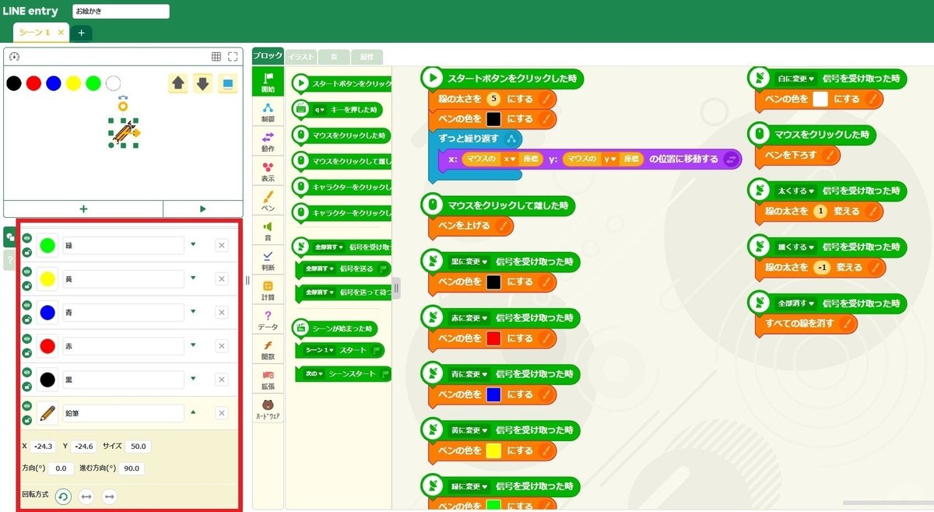The image size is (934, 512).
Task: Switch to the 属性 tab
Action: click(367, 57)
